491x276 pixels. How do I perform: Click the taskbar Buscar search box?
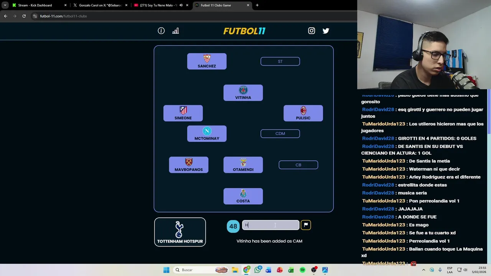(x=201, y=270)
